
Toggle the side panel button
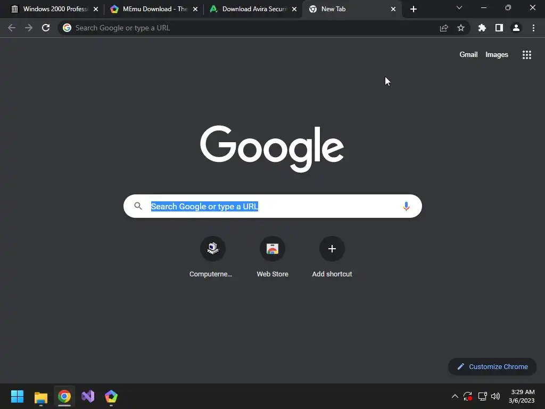(499, 28)
